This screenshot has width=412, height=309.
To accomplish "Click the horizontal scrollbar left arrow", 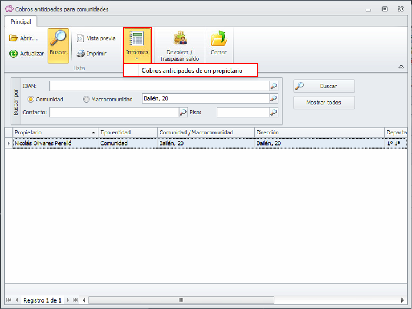I will (84, 300).
